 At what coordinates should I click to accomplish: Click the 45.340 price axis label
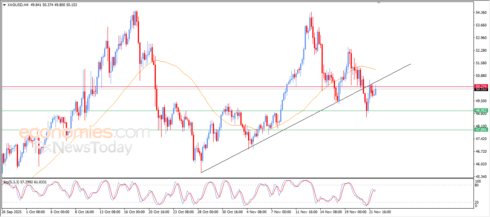[482, 177]
